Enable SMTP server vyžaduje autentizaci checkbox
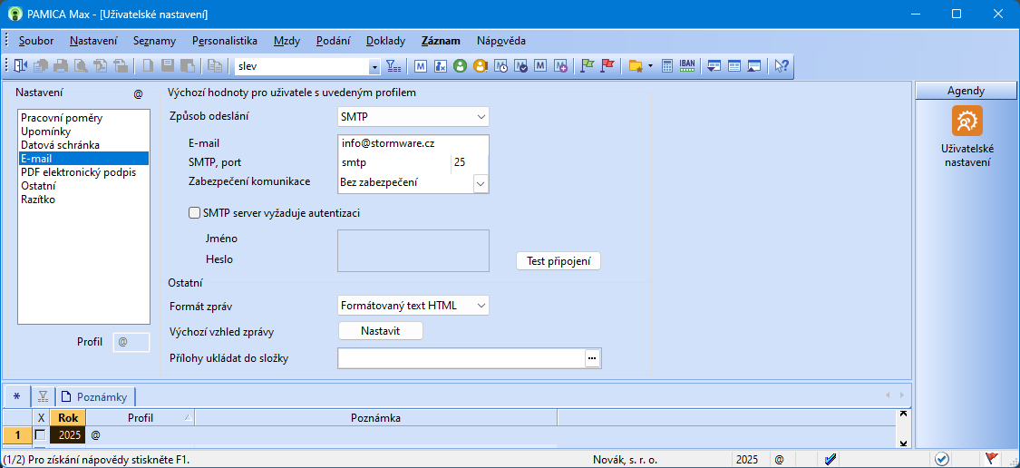This screenshot has height=468, width=1020. click(x=194, y=213)
